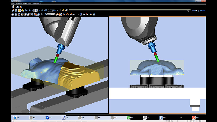The height and width of the screenshot is (122, 217).
Task: Click the blue window softkey icon near red power key
Action: point(161,118)
